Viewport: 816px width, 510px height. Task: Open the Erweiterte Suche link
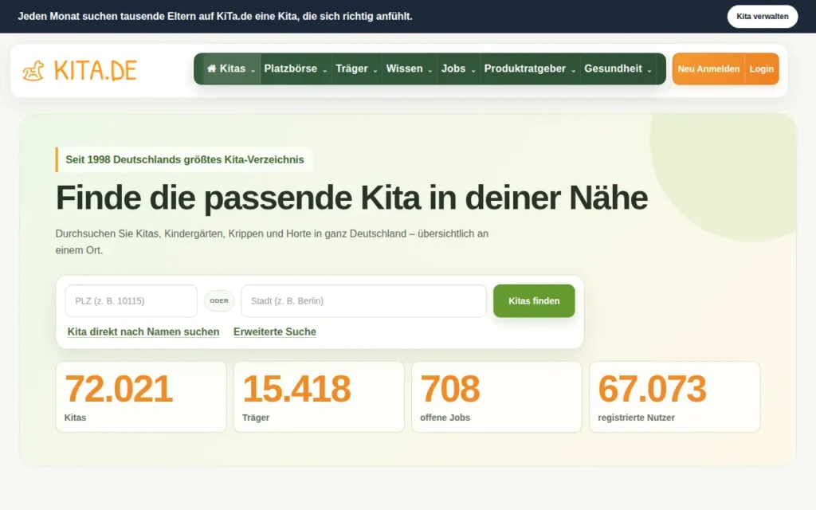275,332
